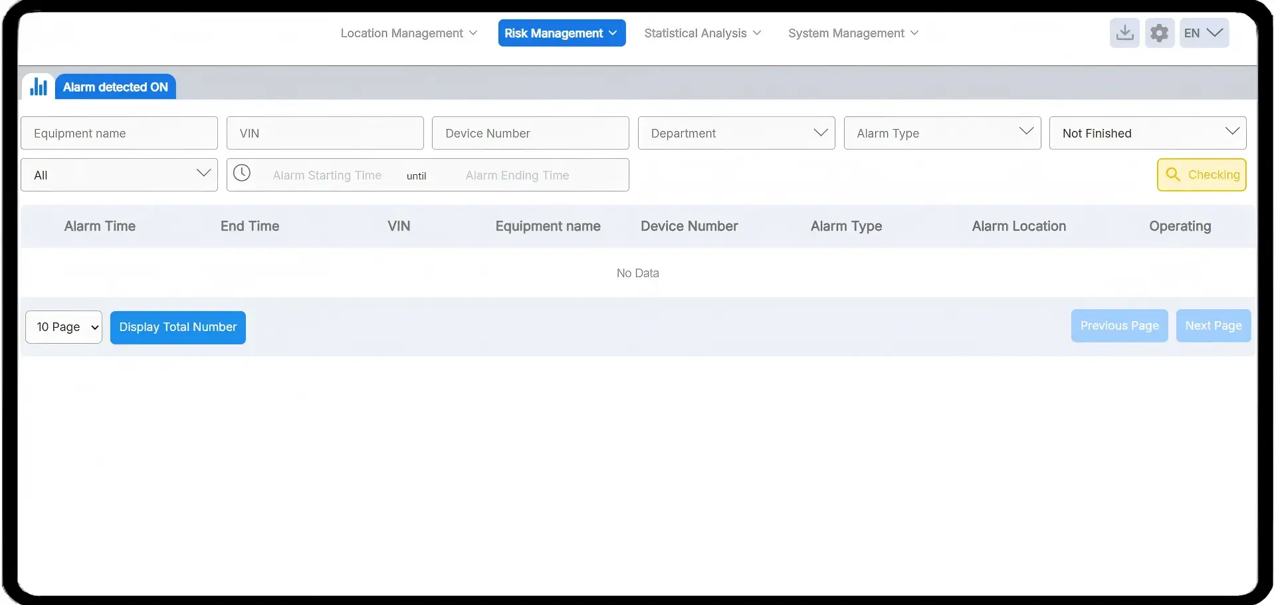This screenshot has height=605, width=1276.
Task: Expand the Statistical Analysis menu
Action: (x=702, y=33)
